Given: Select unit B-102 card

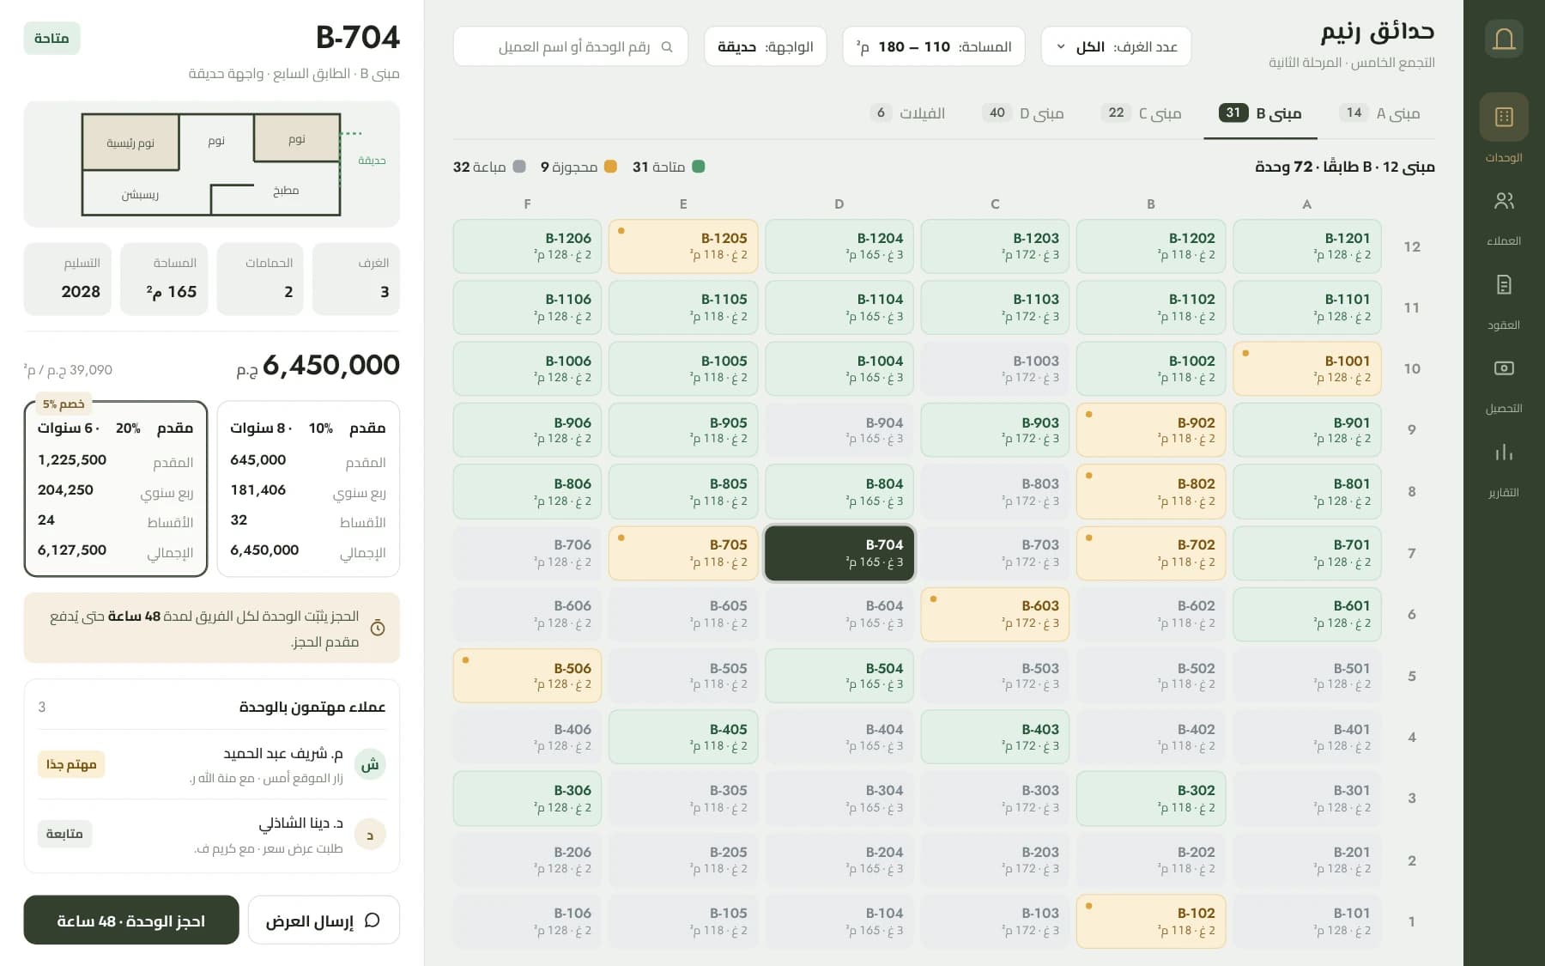Looking at the screenshot, I should coord(1151,921).
